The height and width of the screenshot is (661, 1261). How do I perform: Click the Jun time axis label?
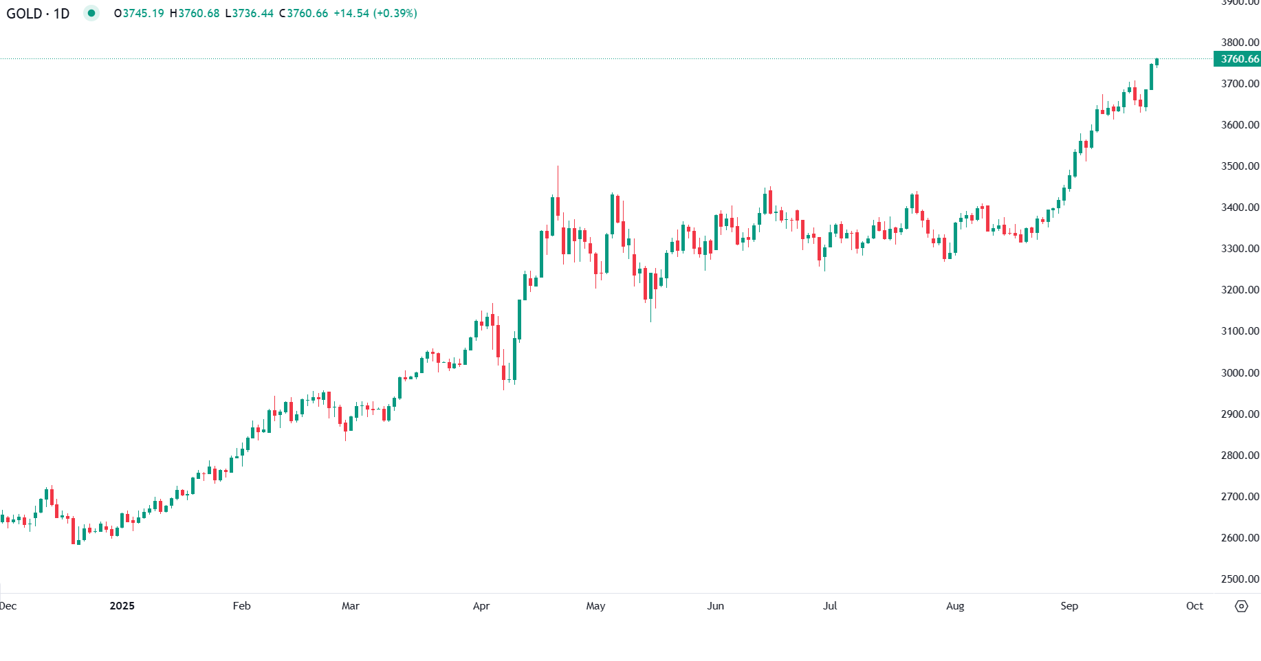pyautogui.click(x=716, y=606)
